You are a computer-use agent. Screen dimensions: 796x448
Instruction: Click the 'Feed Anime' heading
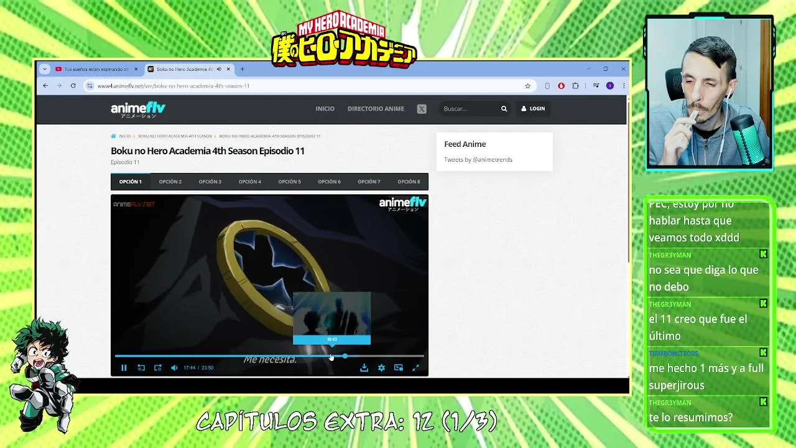pos(465,144)
